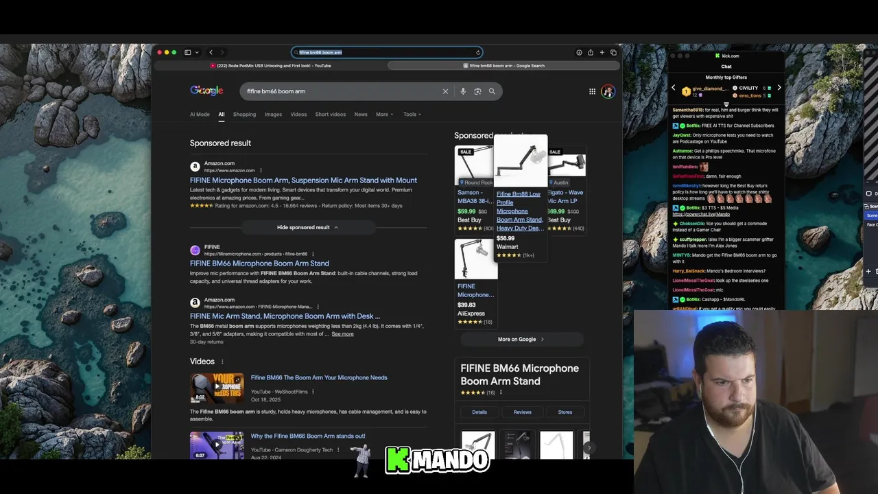Open Safari downloads icon

click(579, 52)
